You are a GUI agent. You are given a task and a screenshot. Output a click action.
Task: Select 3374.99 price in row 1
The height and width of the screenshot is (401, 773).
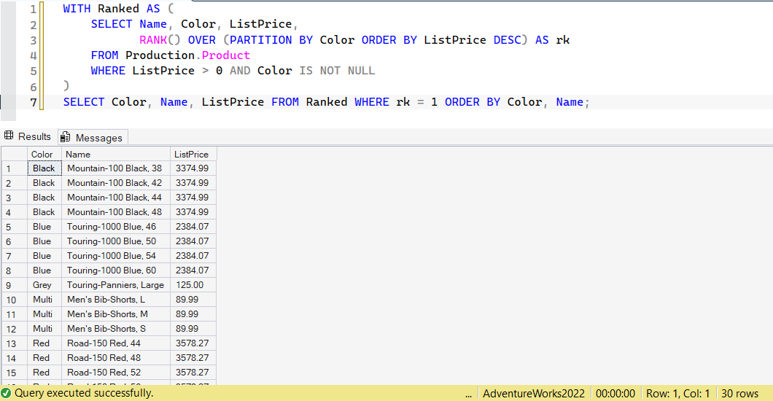tap(193, 168)
